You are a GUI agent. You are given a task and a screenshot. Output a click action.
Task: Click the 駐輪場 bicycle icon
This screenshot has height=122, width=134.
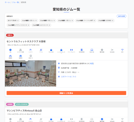coord(10,56)
